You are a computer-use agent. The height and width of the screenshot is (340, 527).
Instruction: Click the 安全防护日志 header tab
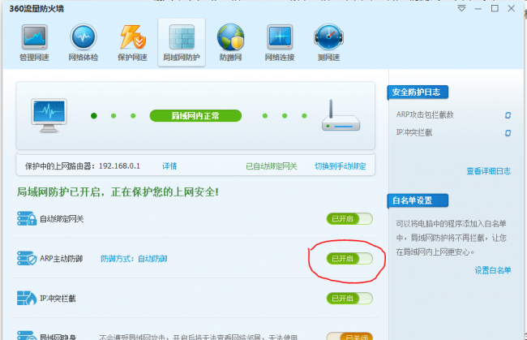pyautogui.click(x=418, y=93)
